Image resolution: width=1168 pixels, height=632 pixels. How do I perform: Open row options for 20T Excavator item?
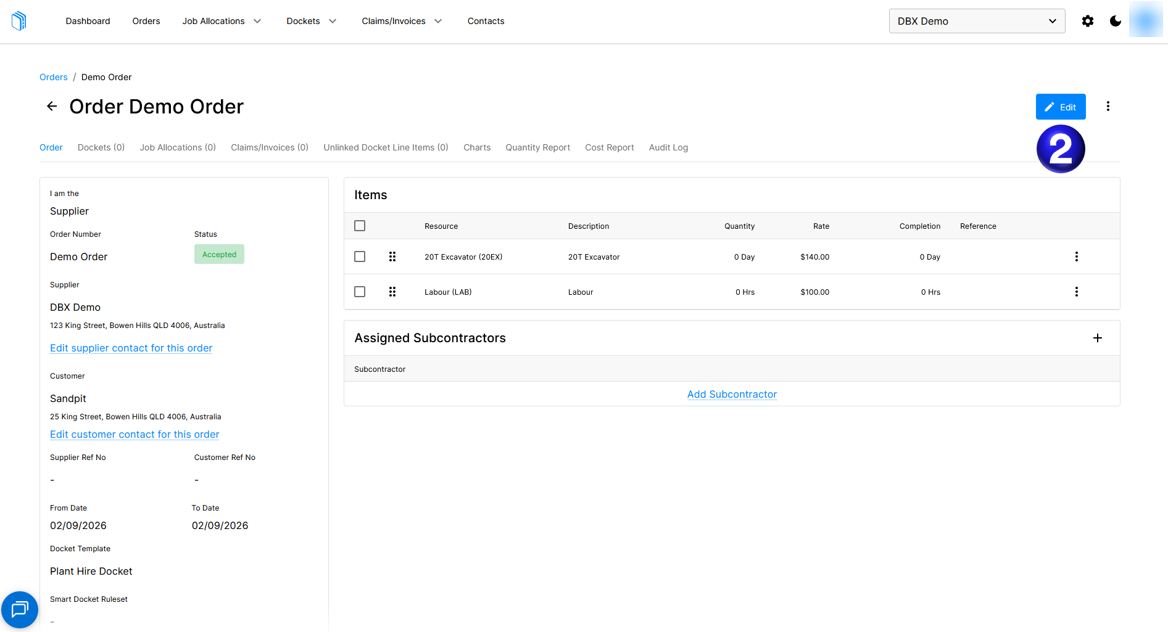(x=1077, y=256)
